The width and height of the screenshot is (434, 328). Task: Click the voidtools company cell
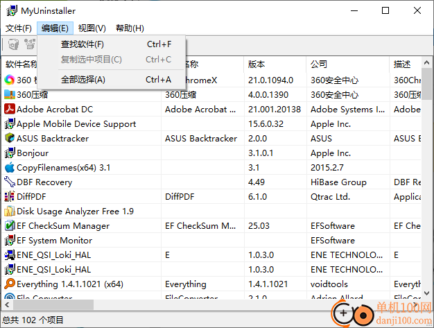pos(329,284)
